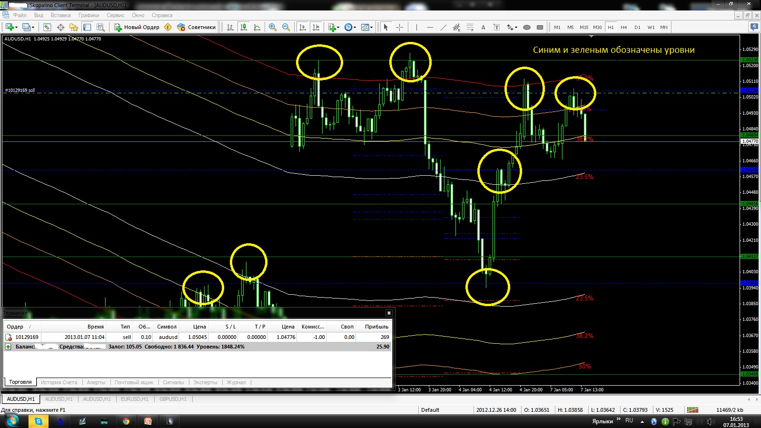Select the trendline drawing tool

(x=444, y=27)
